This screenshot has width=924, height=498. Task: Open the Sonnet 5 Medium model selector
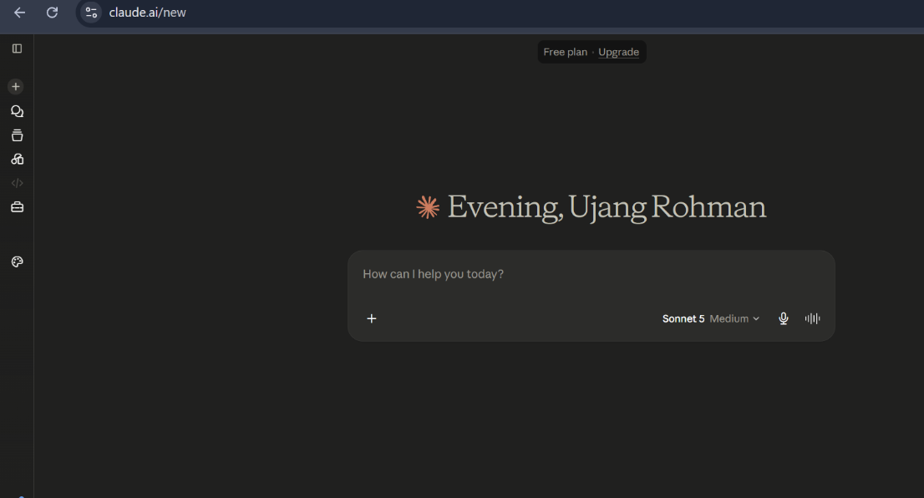(711, 319)
